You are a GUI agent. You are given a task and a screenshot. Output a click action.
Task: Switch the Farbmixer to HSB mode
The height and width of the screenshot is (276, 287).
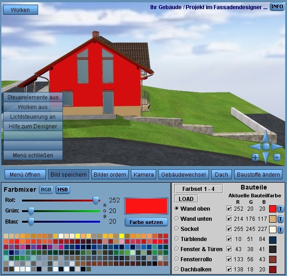[x=62, y=190]
